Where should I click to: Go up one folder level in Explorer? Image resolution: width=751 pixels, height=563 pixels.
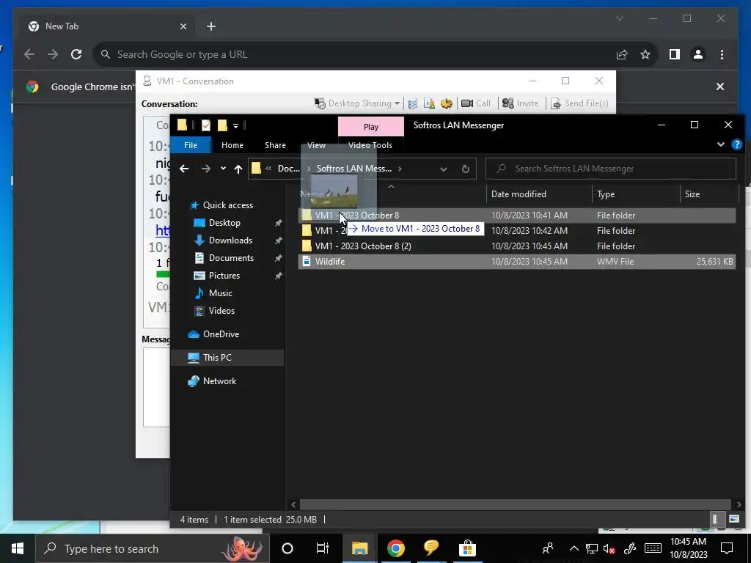238,169
